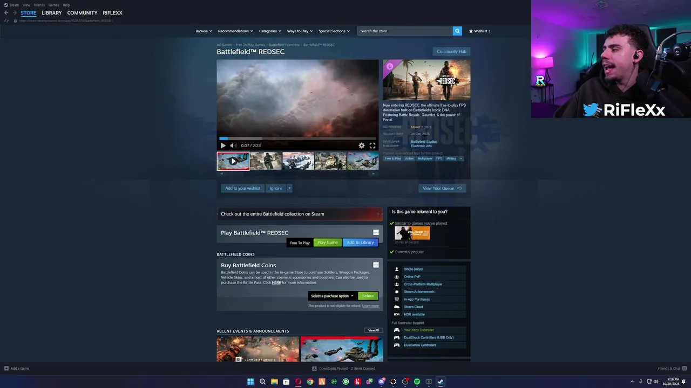Open the Wishlist link
This screenshot has width=691, height=388.
click(479, 31)
